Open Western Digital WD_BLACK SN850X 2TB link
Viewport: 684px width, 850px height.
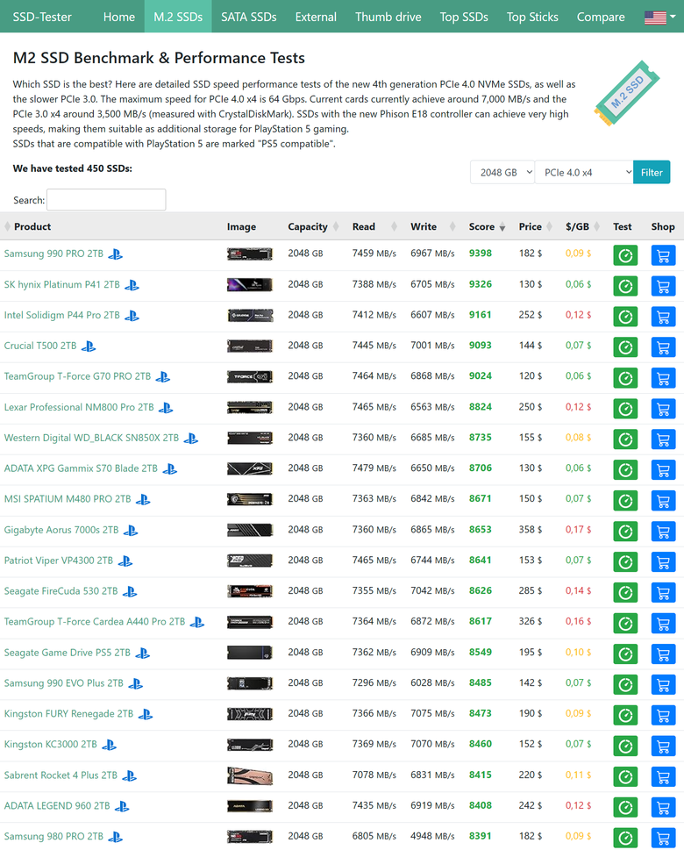(91, 438)
